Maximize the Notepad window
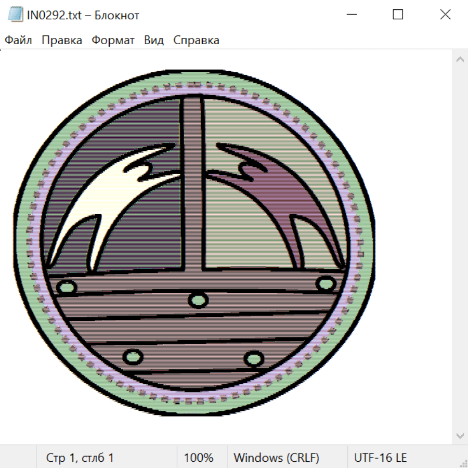Image resolution: width=468 pixels, height=468 pixels. (x=398, y=15)
